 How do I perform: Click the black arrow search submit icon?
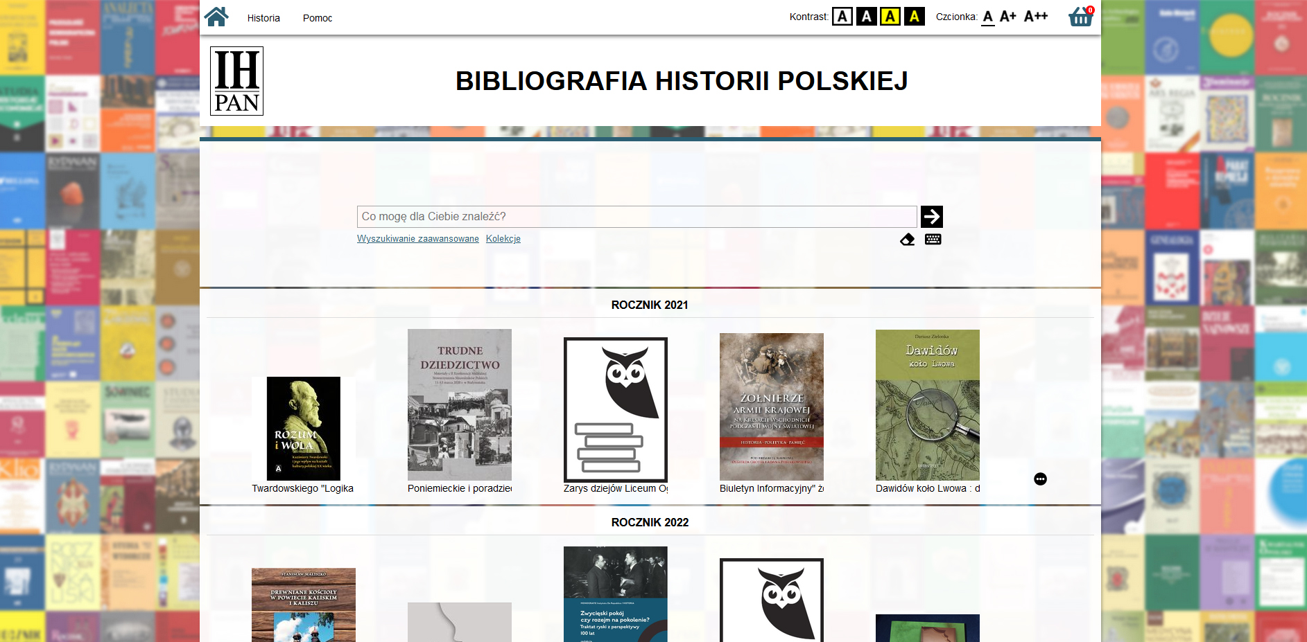click(932, 216)
